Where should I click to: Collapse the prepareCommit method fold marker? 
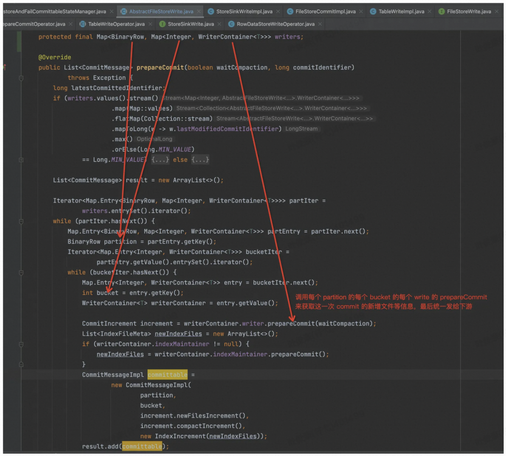pyautogui.click(x=21, y=78)
